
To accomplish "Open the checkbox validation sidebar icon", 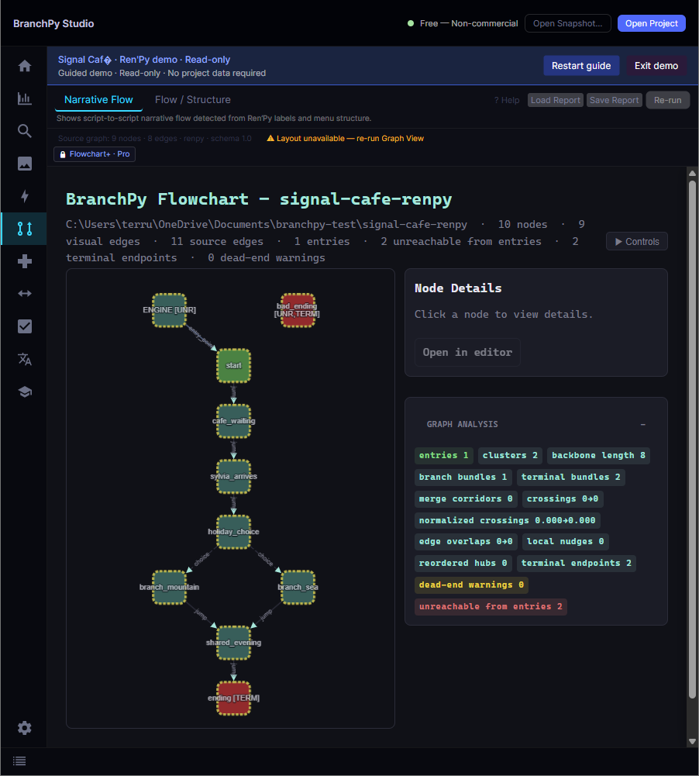I will pyautogui.click(x=24, y=326).
